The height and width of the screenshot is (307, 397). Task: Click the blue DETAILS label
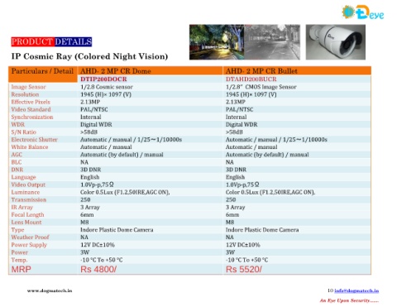pyautogui.click(x=73, y=41)
